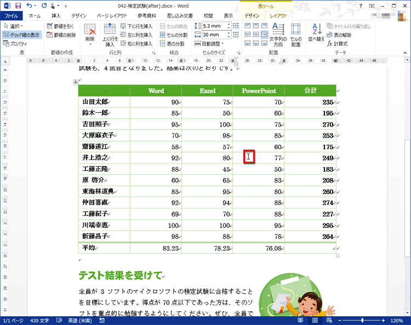Click the table move handle

click(x=76, y=82)
